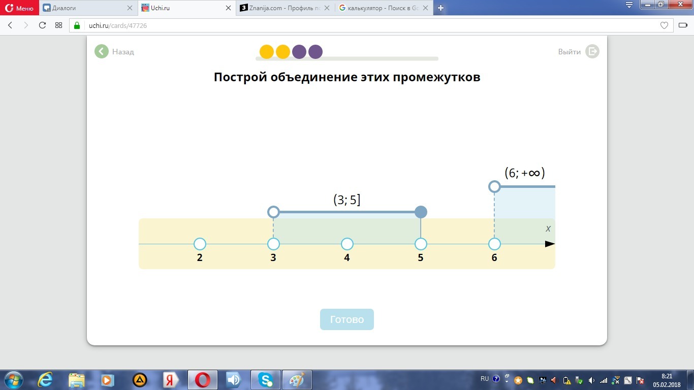
Task: Click the first yellow progress dot
Action: [267, 52]
